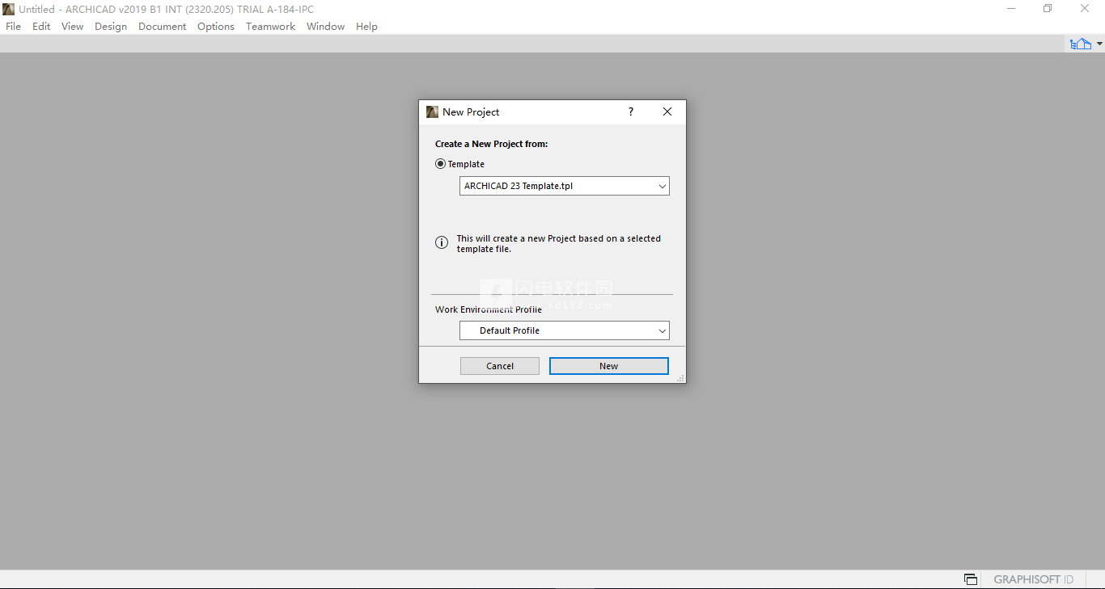Open the Teamwork menu
This screenshot has height=589, width=1105.
tap(270, 26)
